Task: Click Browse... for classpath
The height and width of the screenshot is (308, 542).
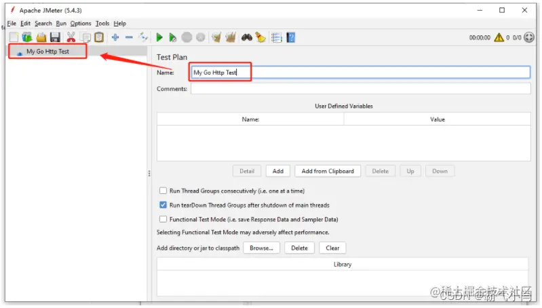Action: (x=261, y=248)
